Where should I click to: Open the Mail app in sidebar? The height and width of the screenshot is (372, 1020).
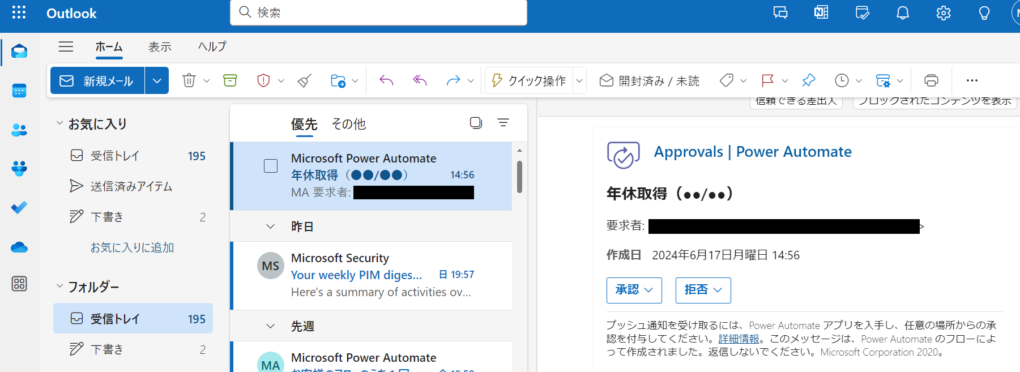point(19,52)
